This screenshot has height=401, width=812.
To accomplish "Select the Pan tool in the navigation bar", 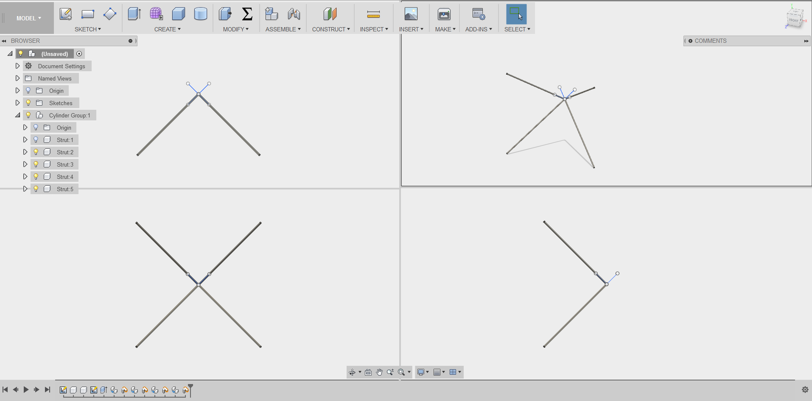I will click(379, 372).
